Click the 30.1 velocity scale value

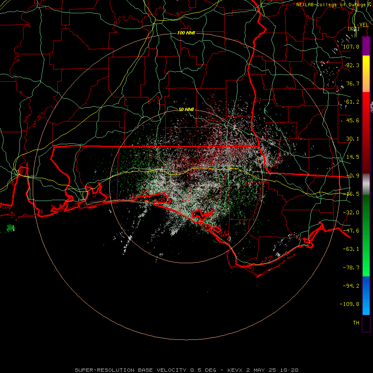353,139
